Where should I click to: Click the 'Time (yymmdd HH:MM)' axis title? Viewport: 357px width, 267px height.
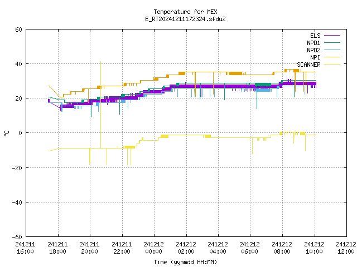pyautogui.click(x=185, y=262)
